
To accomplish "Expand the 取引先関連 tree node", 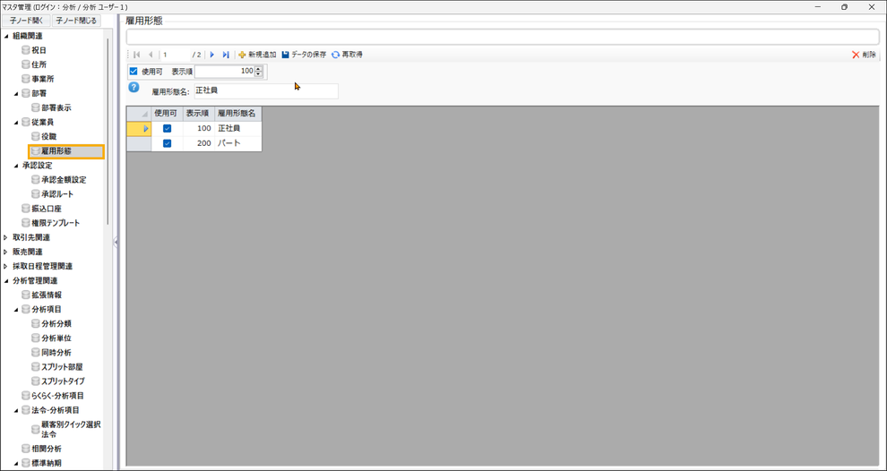I will [x=5, y=237].
